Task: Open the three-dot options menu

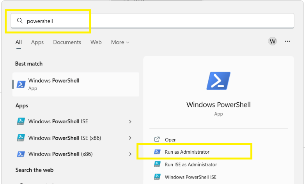Action: pos(287,41)
